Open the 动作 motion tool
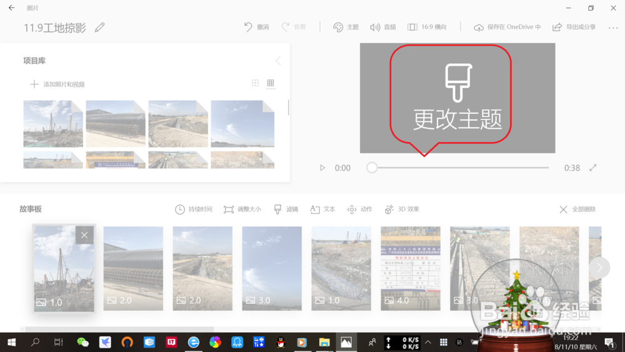The image size is (625, 352). click(359, 209)
